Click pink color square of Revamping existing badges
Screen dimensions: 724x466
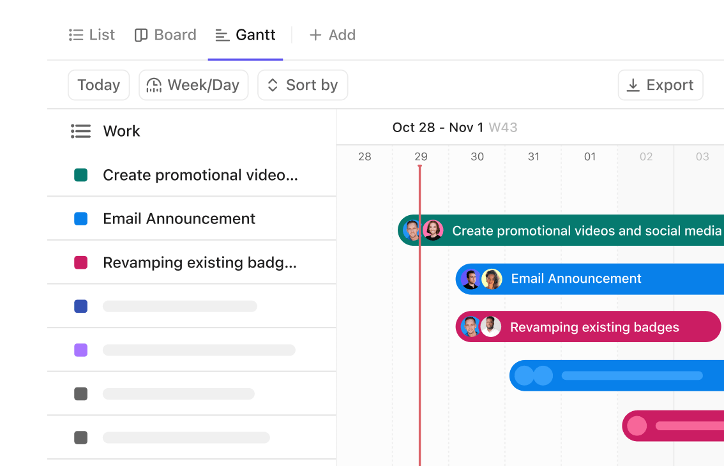pyautogui.click(x=80, y=262)
